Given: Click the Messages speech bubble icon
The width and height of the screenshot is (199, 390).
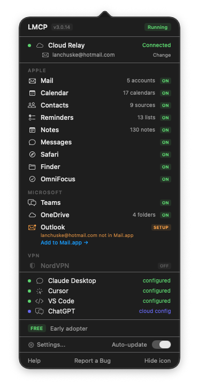Looking at the screenshot, I should [32, 142].
